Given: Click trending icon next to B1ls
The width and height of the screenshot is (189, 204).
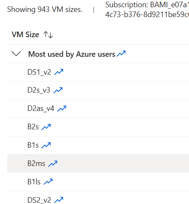Looking at the screenshot, I should click(48, 182).
